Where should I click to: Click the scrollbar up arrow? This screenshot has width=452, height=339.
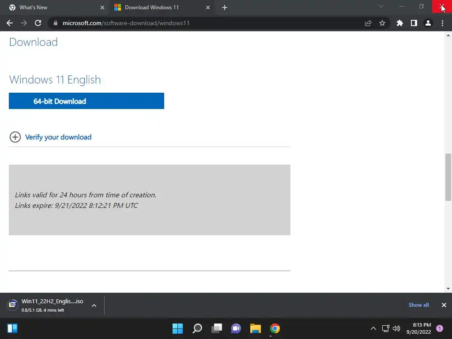click(448, 35)
